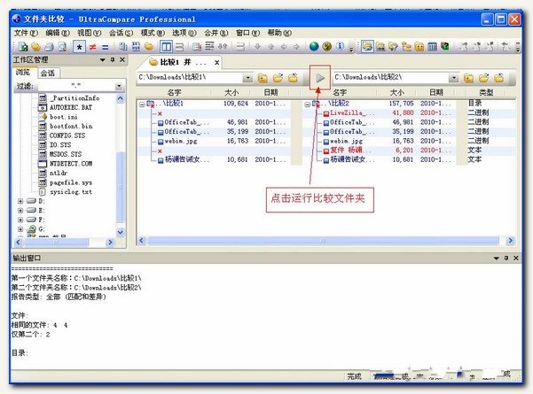Open workspace manager panel dropdown arrow

(102, 60)
